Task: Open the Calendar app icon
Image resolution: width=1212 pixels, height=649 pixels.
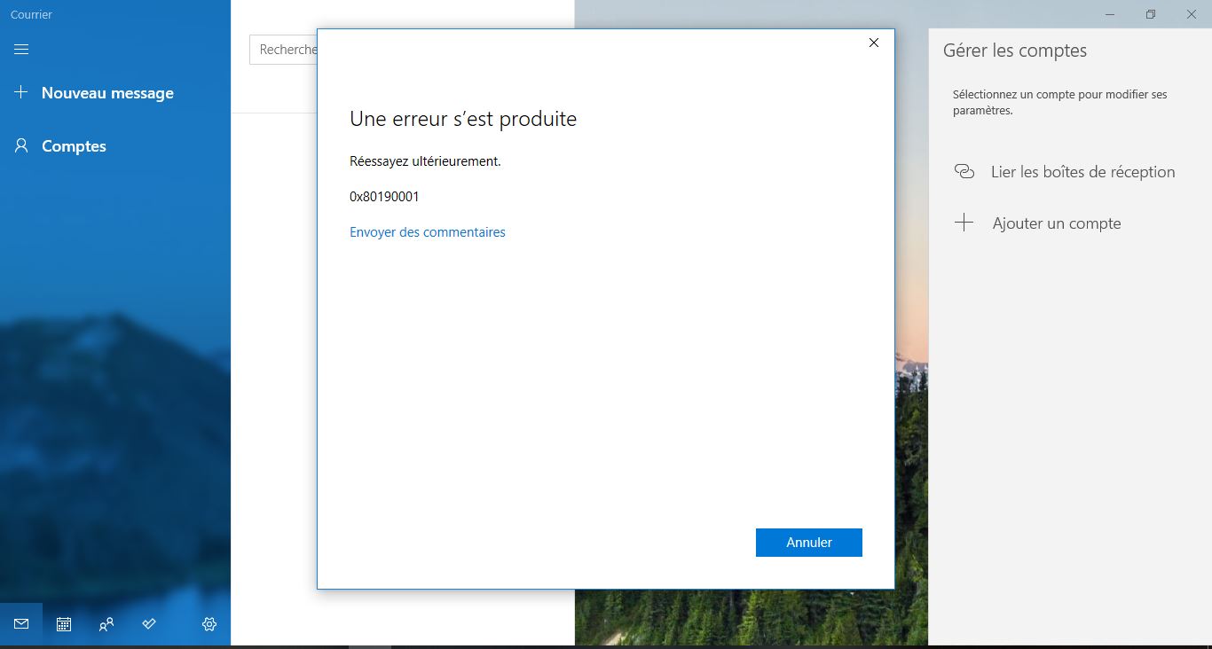Action: tap(64, 624)
